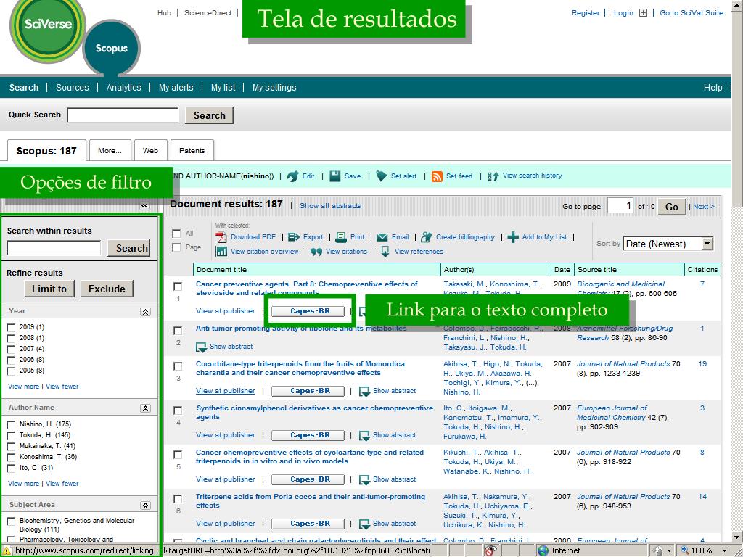Click Show abstract icon for Poria cocos result

[364, 524]
